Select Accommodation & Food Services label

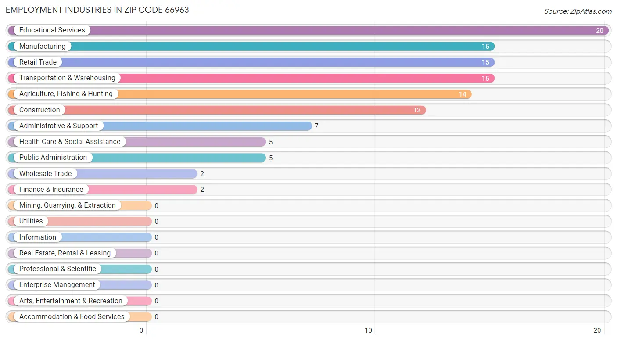72,317
